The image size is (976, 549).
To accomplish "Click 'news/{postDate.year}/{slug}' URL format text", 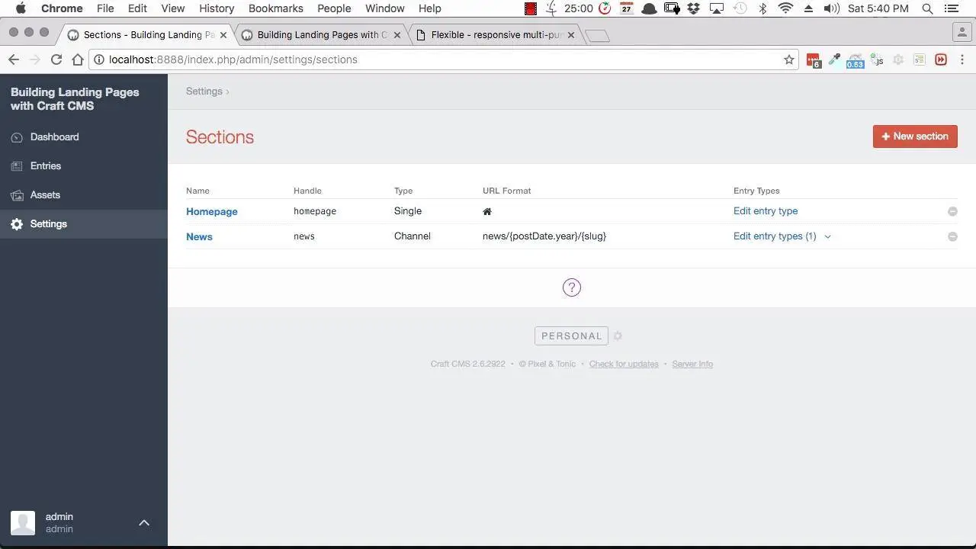I will click(x=544, y=236).
